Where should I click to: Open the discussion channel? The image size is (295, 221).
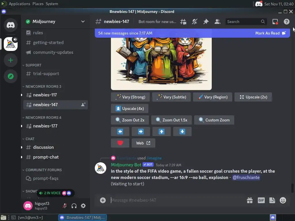pyautogui.click(x=55, y=147)
